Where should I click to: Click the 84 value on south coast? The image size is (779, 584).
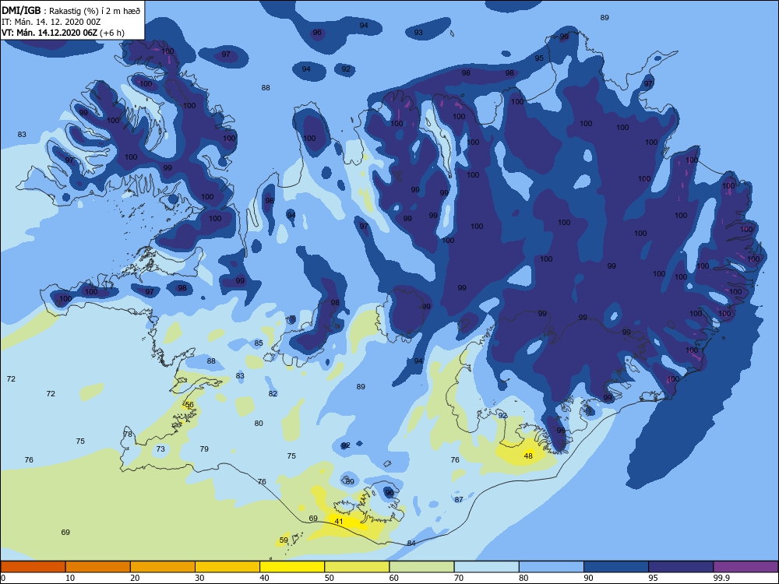click(x=411, y=544)
